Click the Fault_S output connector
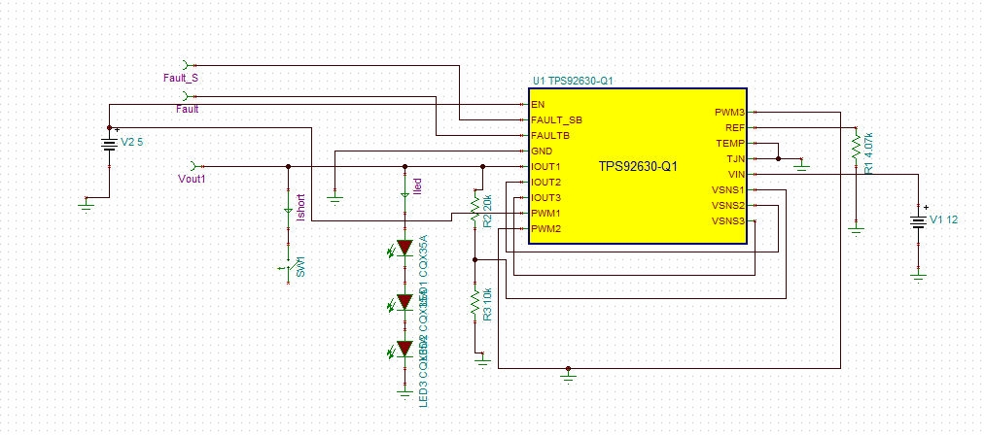The height and width of the screenshot is (437, 984). (187, 64)
